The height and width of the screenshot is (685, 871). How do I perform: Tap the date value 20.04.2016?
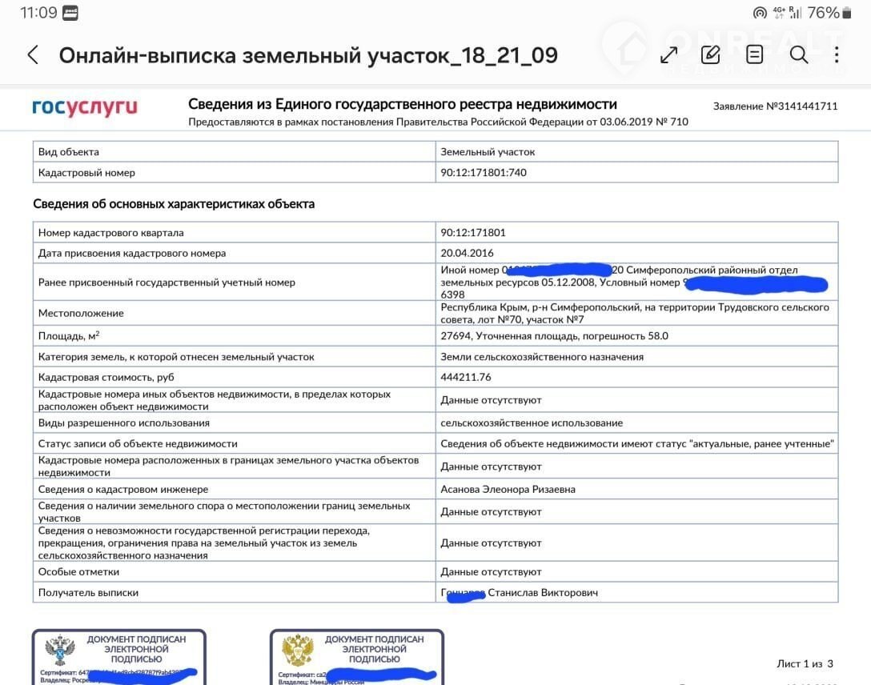coord(468,253)
